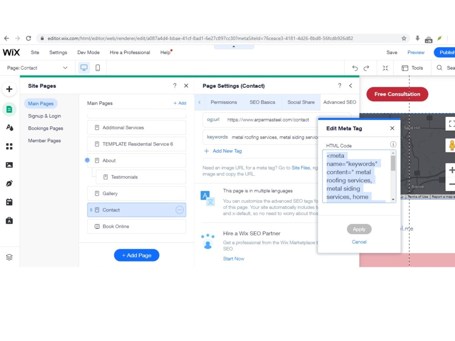The image size is (455, 341).
Task: Open the Pages menu icon in left sidebar
Action: tap(9, 109)
